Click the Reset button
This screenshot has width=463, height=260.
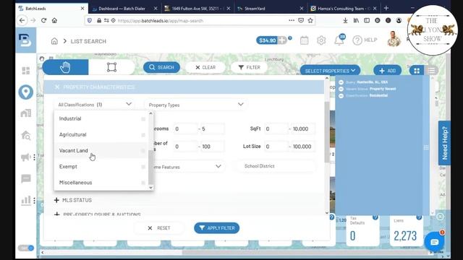coord(159,228)
